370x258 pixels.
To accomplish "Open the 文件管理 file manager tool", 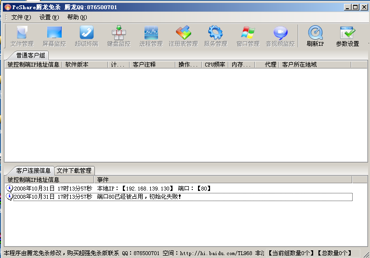I will pos(22,36).
